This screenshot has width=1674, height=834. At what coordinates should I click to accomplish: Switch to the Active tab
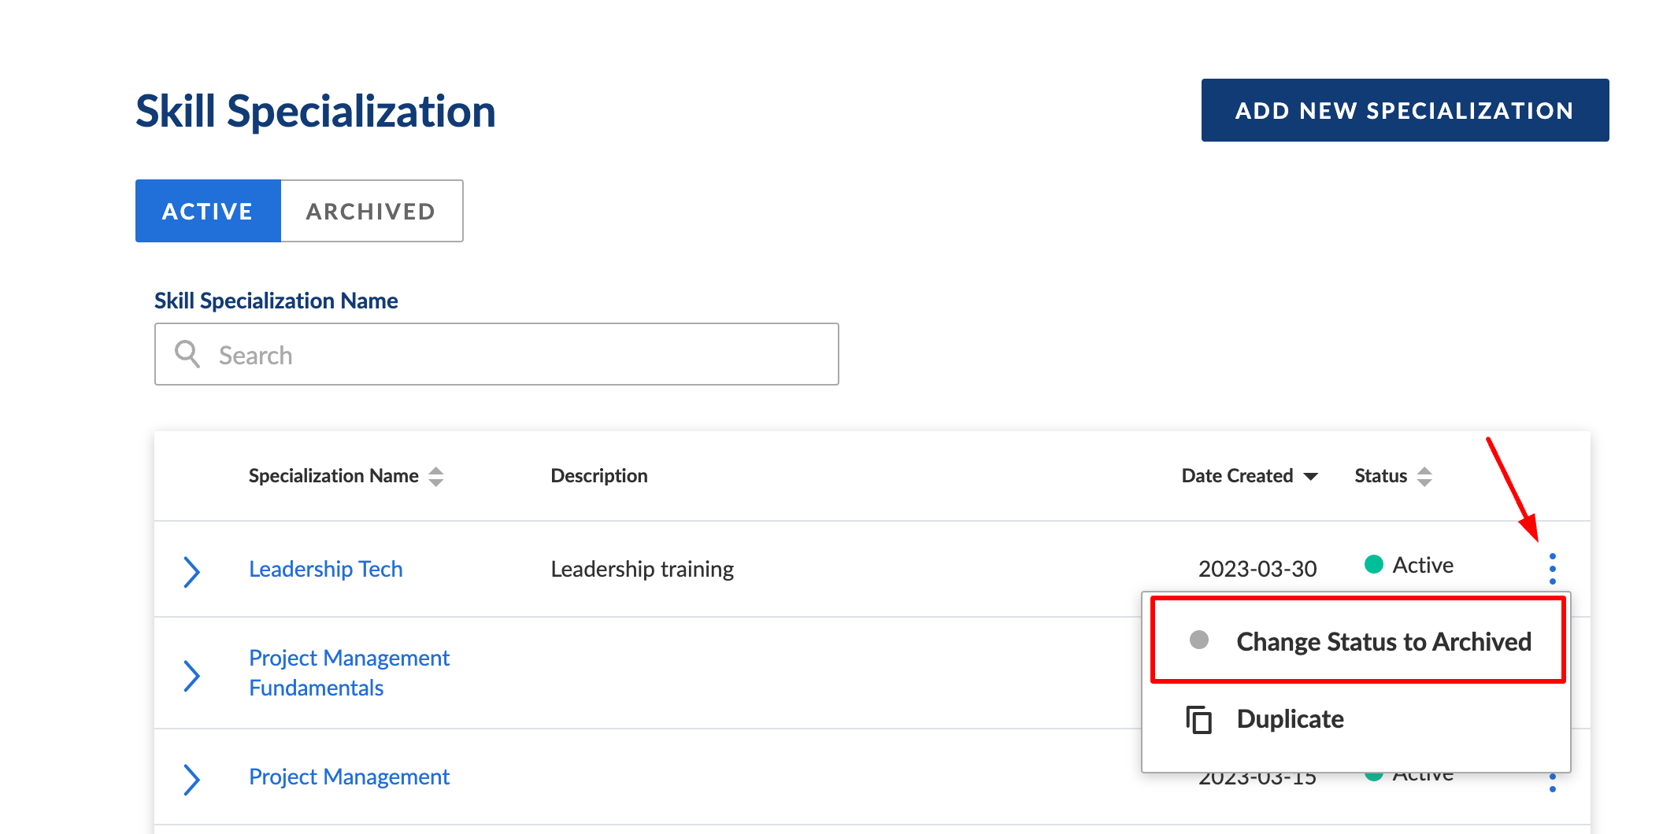pos(208,211)
